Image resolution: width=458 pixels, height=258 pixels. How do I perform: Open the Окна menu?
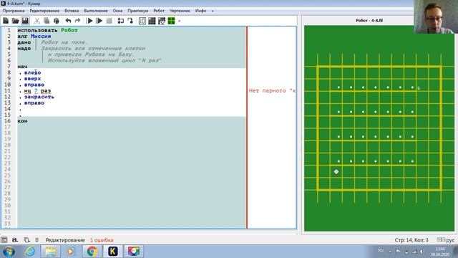117,11
